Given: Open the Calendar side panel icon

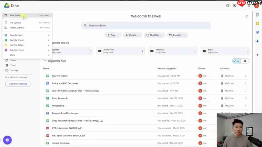Looking at the screenshot, I should click(257, 15).
